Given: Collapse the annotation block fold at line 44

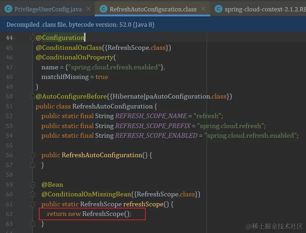Looking at the screenshot, I should [x=32, y=38].
